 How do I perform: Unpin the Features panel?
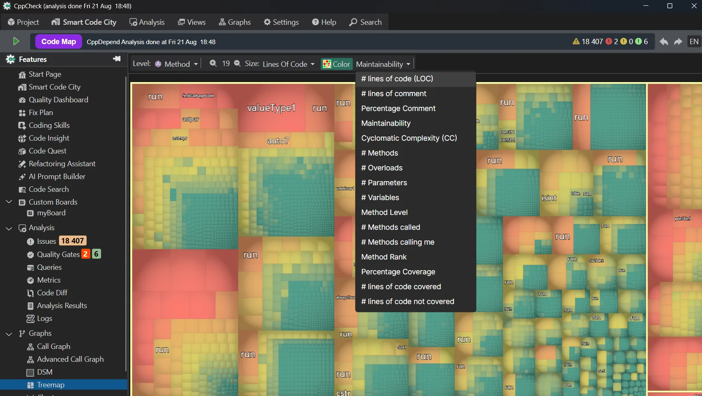117,59
